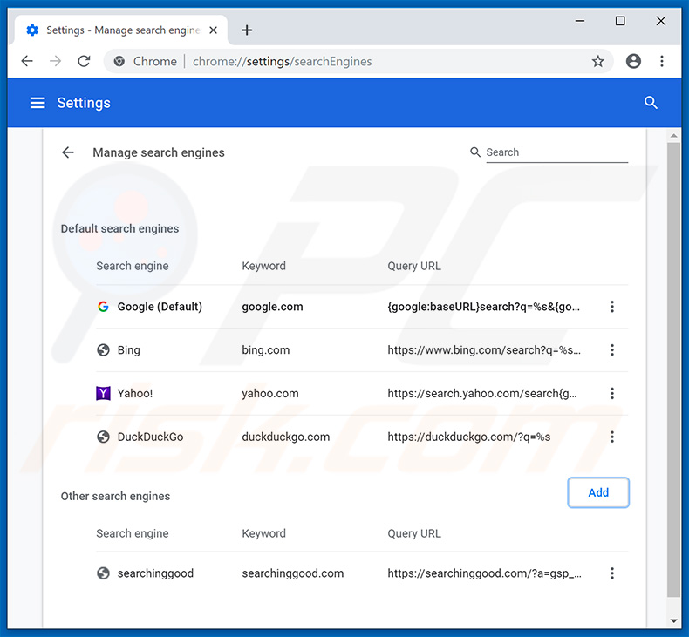Click the Bing query URL text
This screenshot has width=689, height=637.
tap(484, 350)
